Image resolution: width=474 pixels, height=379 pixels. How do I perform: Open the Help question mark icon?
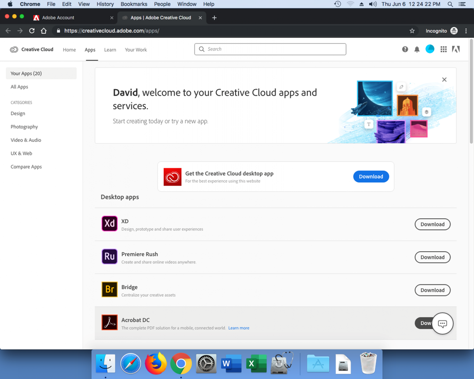(x=405, y=49)
